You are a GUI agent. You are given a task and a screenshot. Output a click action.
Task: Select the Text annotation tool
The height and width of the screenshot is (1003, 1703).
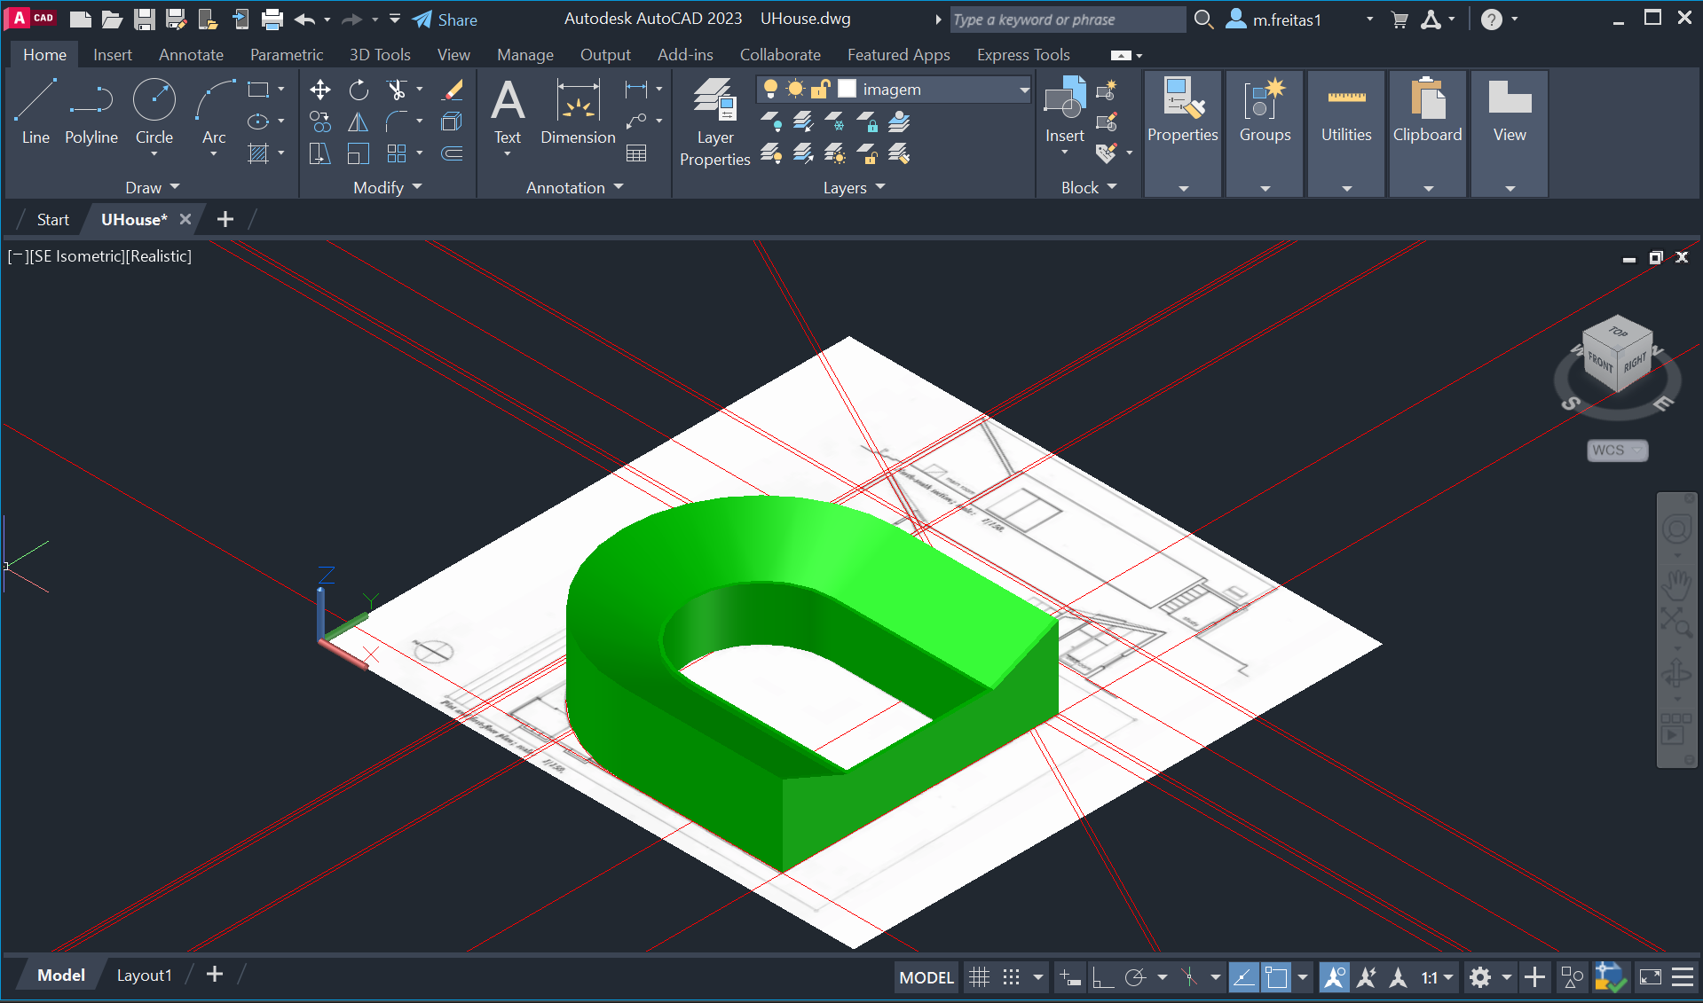pos(508,111)
